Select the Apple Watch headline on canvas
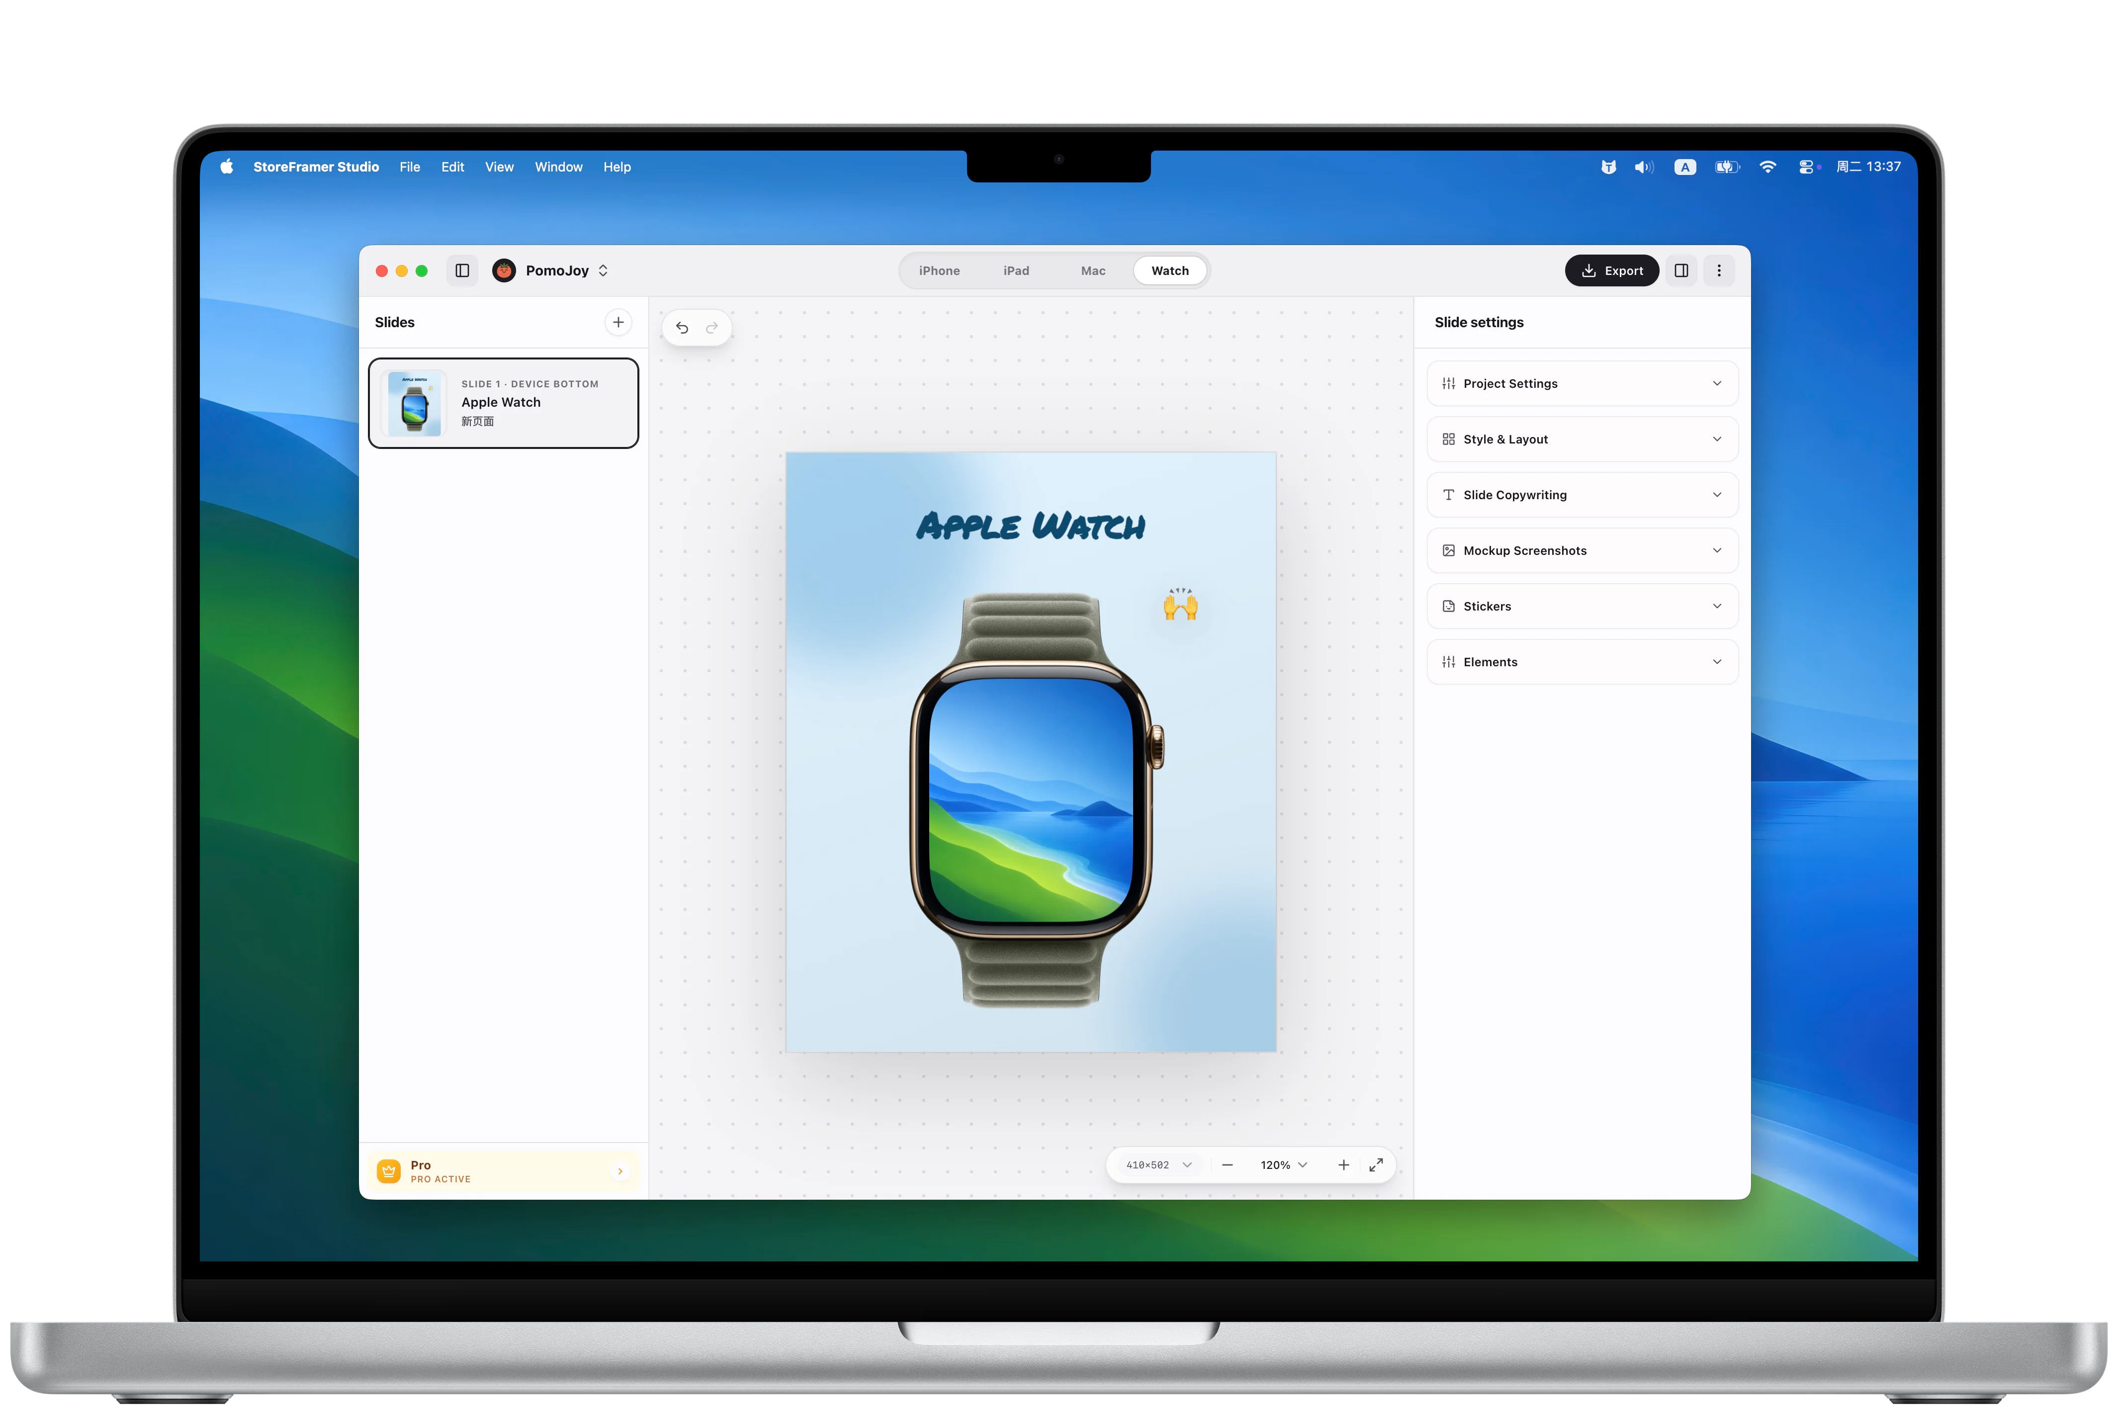2118x1412 pixels. click(x=1031, y=526)
